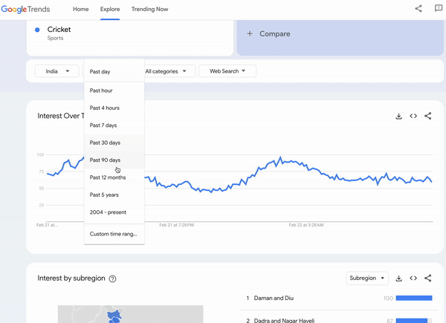
Task: Click the plus icon in Compare card
Action: click(250, 34)
